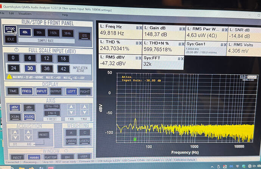Image resolution: width=261 pixels, height=169 pixels.
Task: Open the menu icon on L: Freq Hz tile
Action: pyautogui.click(x=137, y=28)
